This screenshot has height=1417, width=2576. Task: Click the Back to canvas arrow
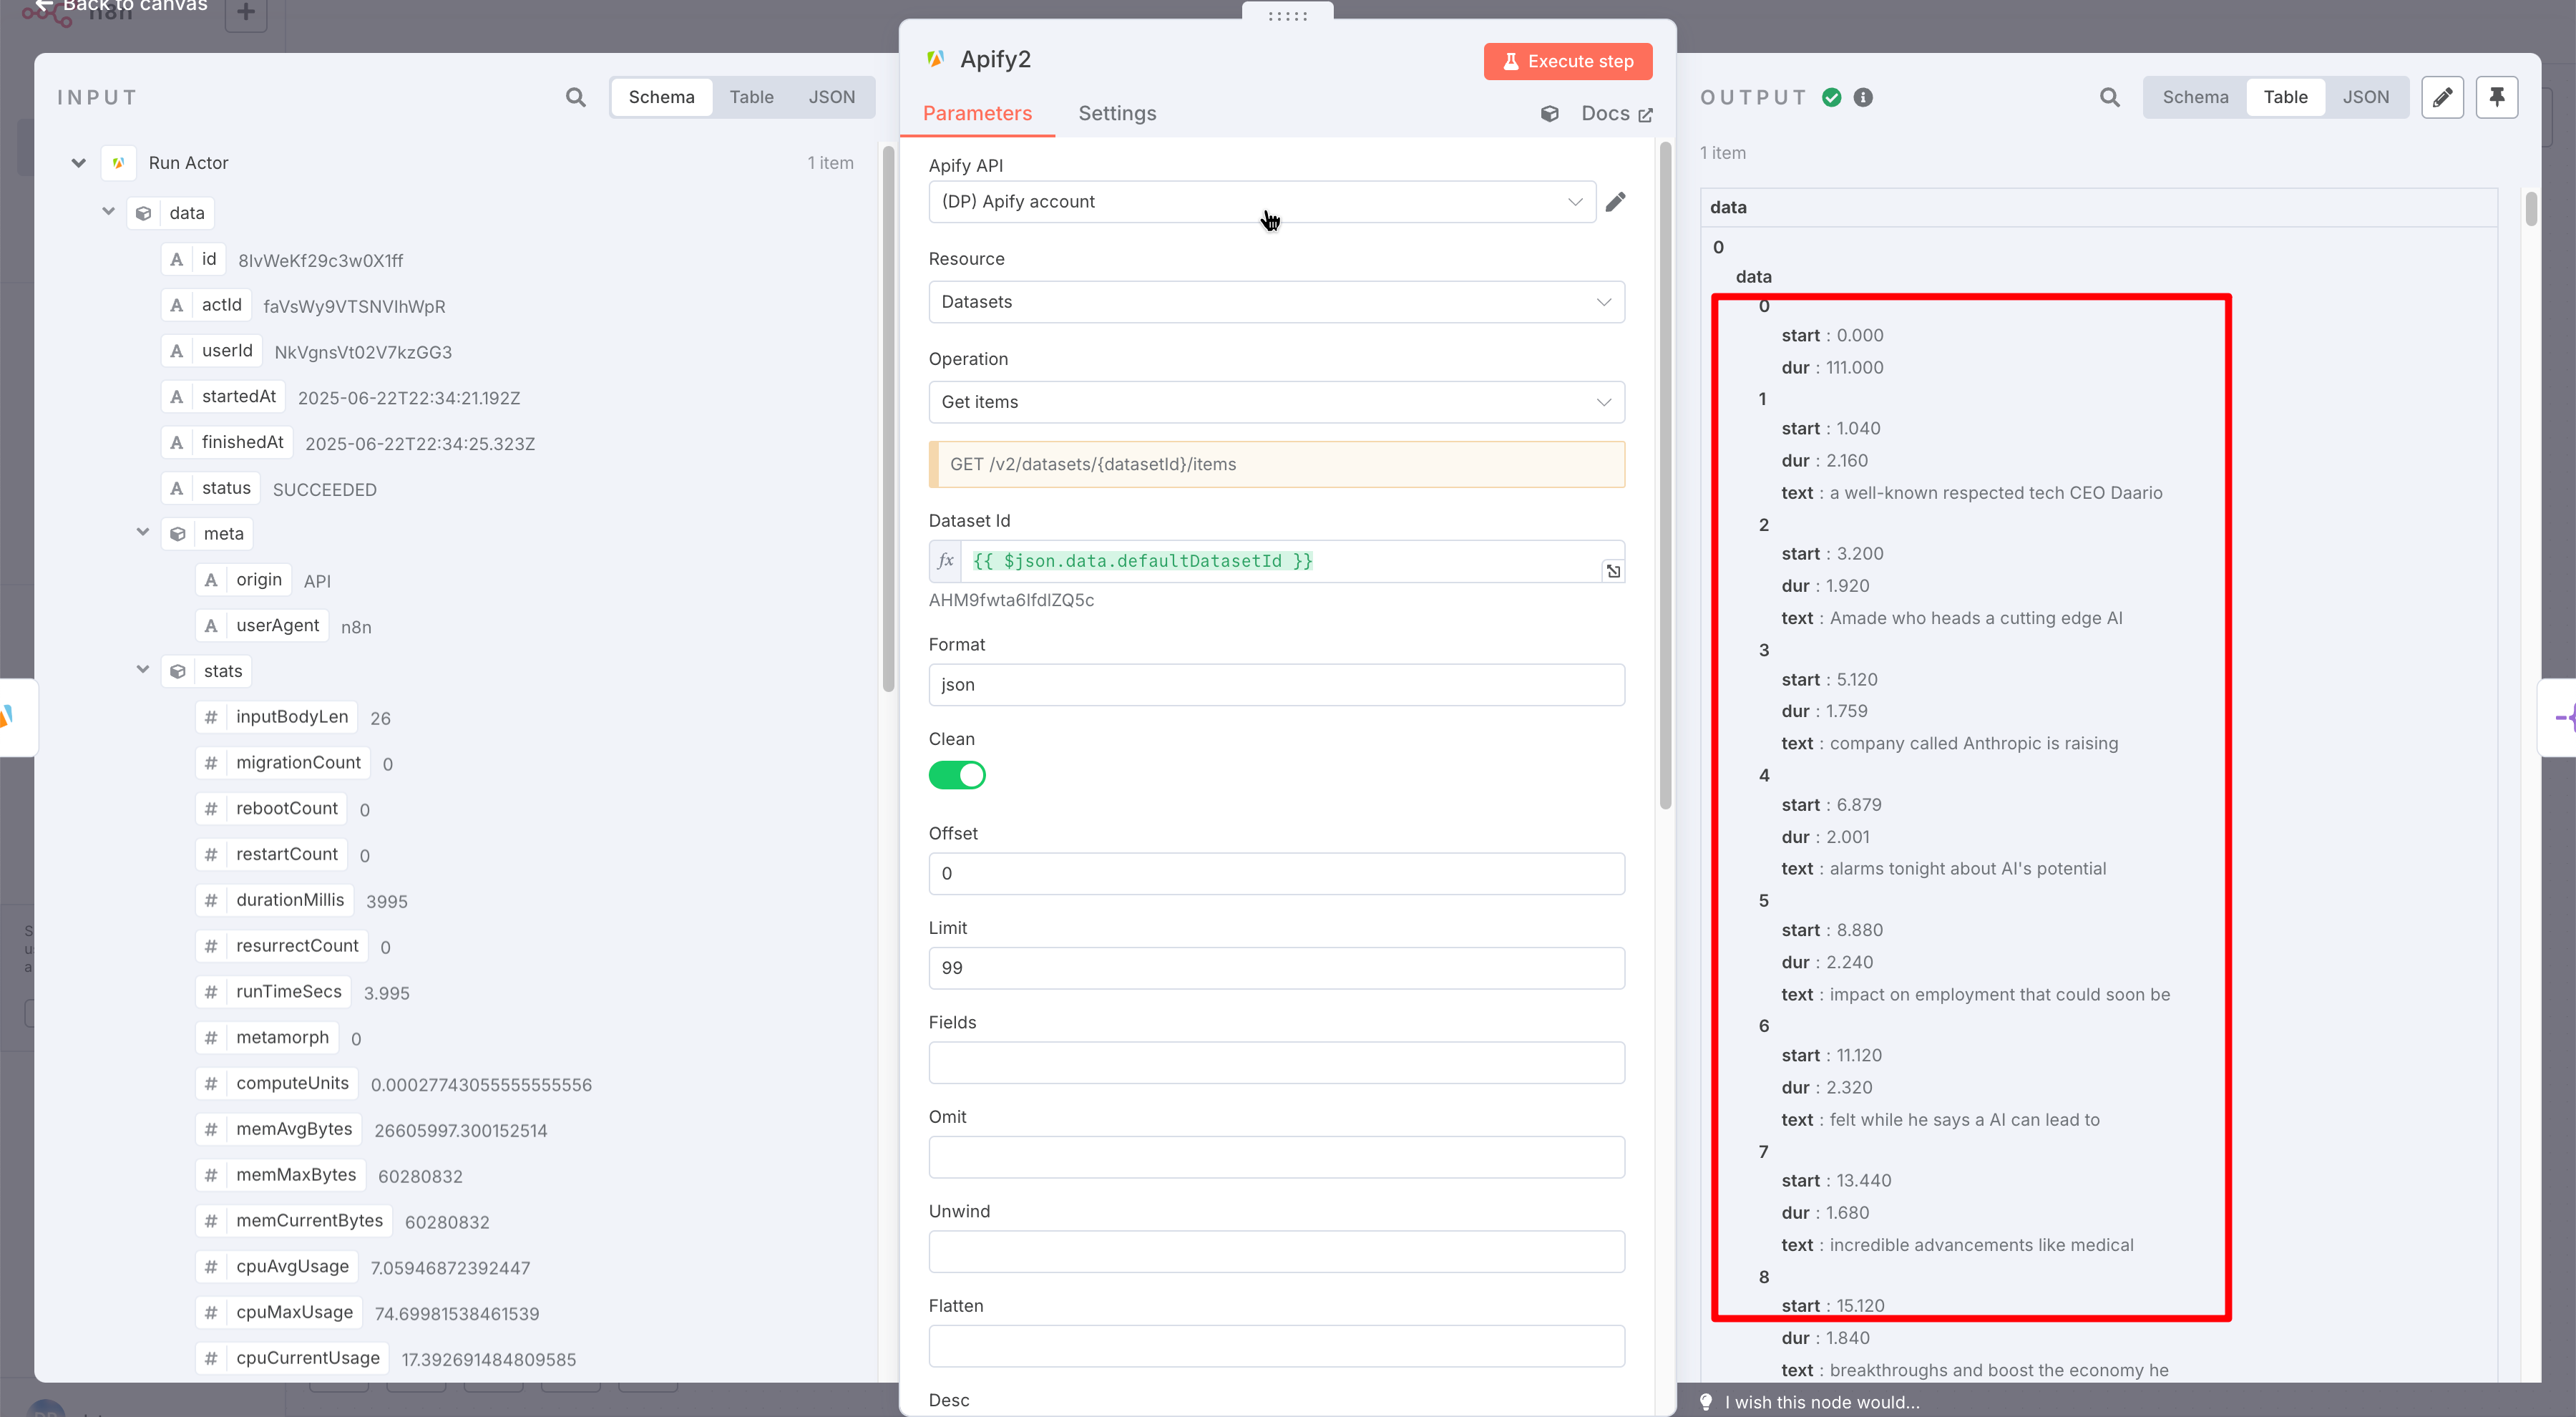tap(43, 6)
